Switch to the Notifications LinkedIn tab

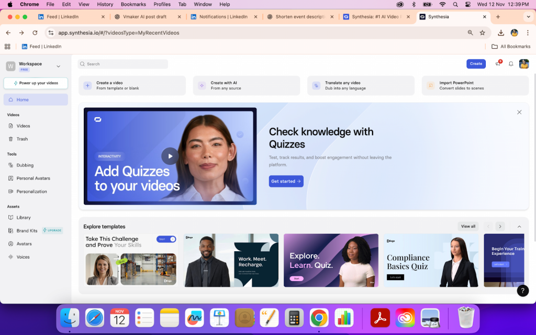(x=223, y=17)
